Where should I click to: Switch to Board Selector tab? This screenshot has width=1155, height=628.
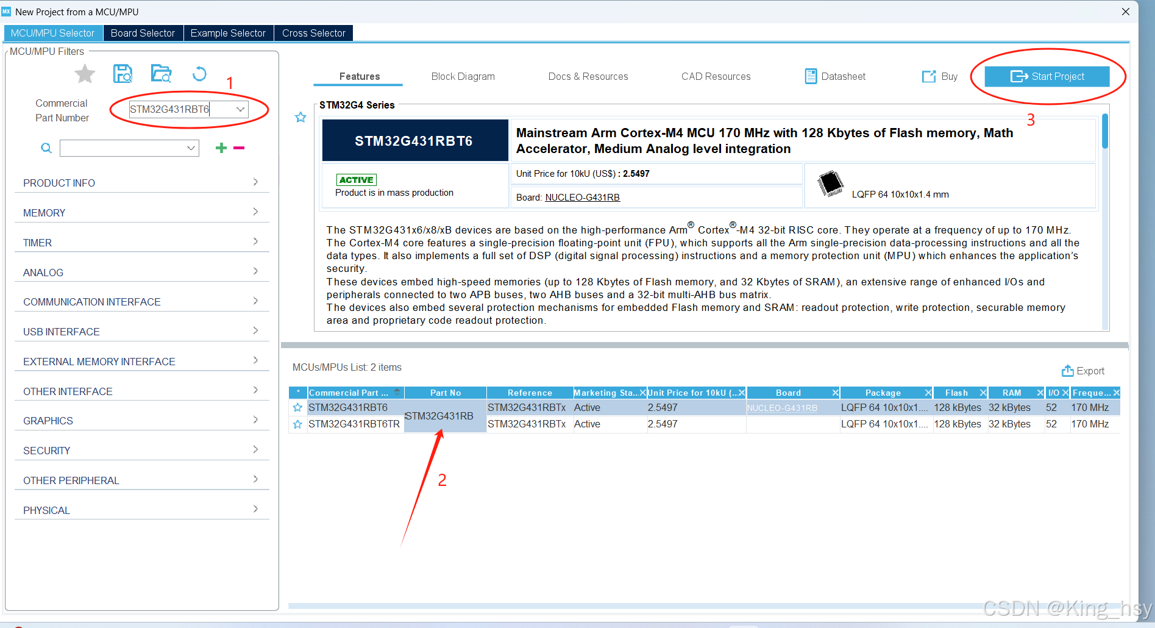click(x=143, y=33)
